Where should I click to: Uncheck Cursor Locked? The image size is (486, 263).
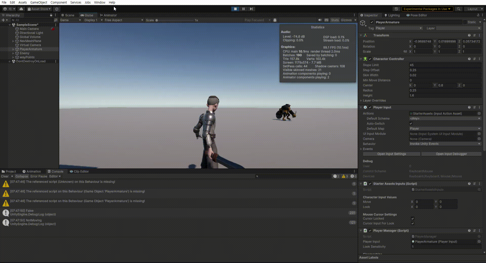413,219
